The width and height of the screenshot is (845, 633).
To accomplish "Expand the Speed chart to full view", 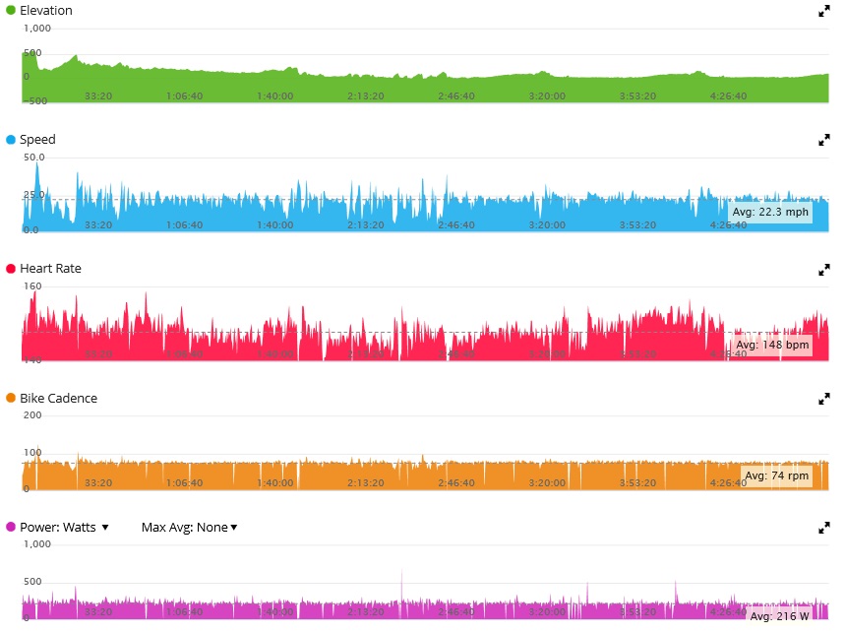I will point(824,140).
